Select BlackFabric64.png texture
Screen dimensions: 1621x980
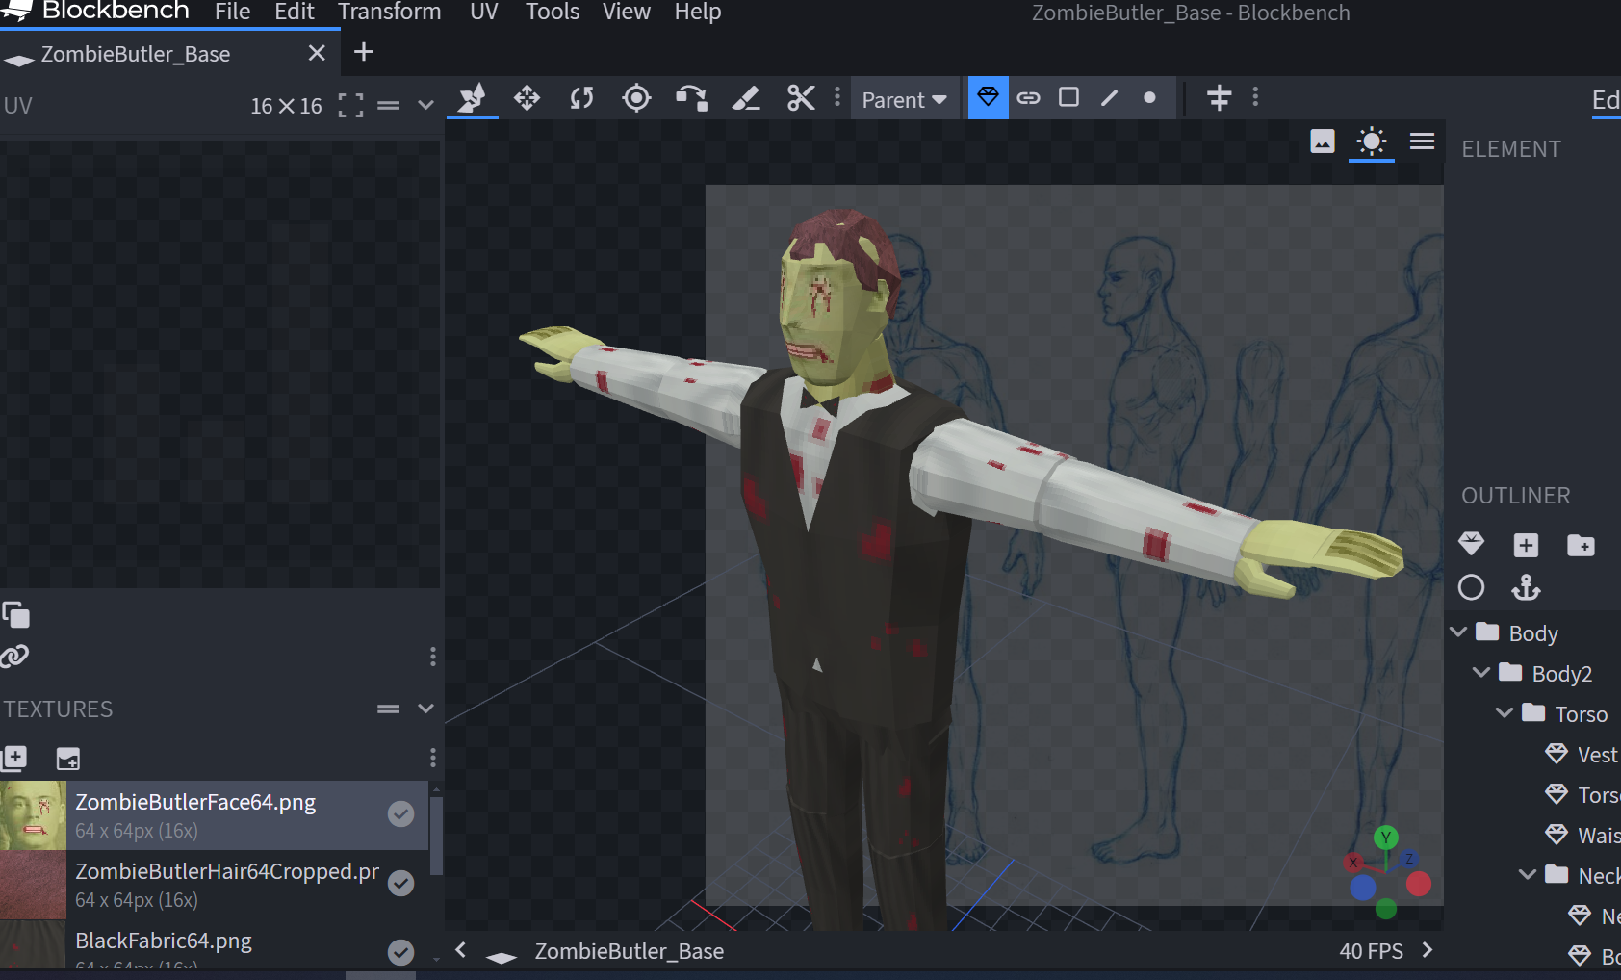pos(214,944)
